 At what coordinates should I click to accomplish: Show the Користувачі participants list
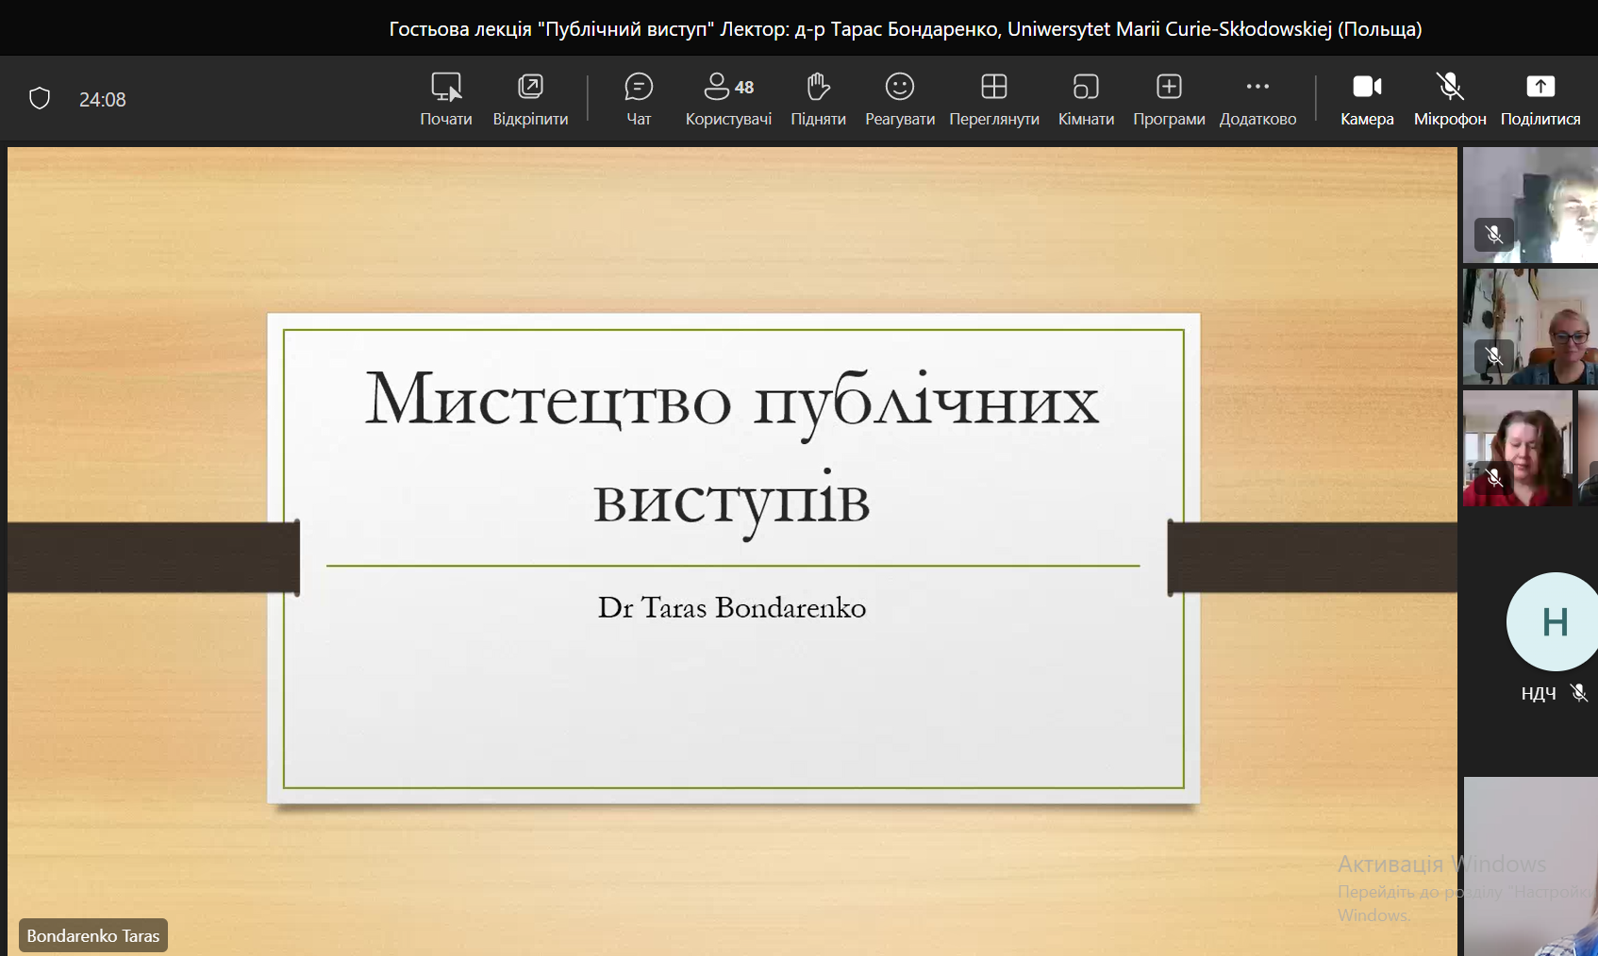click(728, 99)
